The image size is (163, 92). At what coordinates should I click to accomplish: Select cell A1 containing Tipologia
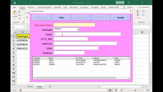[x=23, y=36]
